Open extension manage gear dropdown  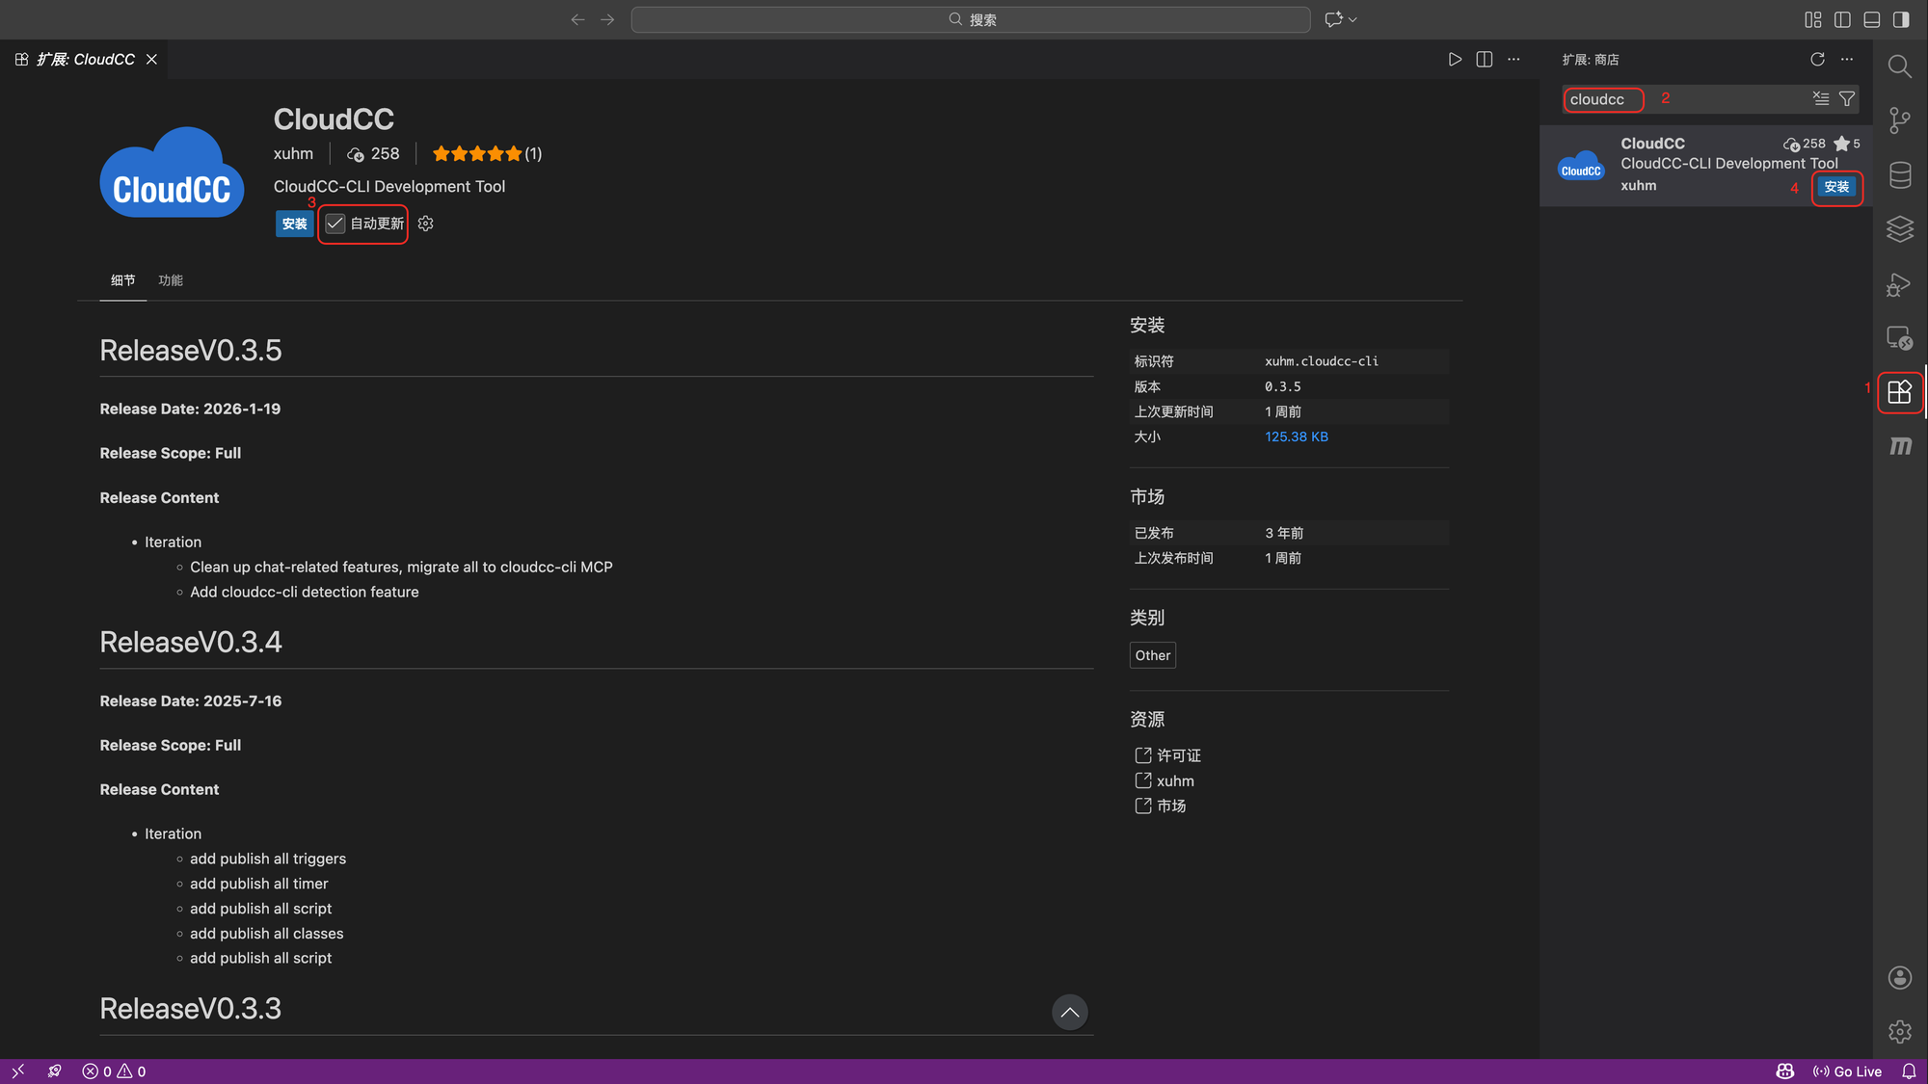426,224
